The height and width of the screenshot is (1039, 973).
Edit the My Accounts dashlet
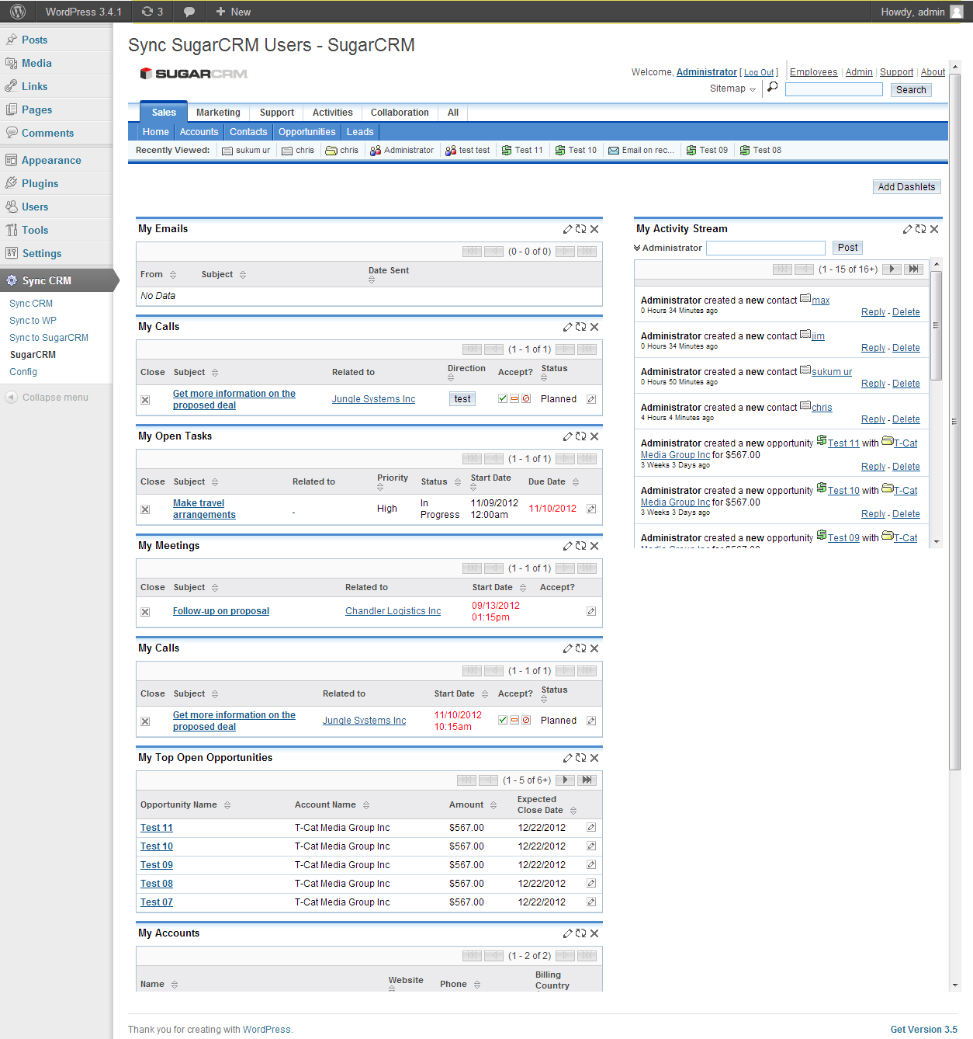568,933
